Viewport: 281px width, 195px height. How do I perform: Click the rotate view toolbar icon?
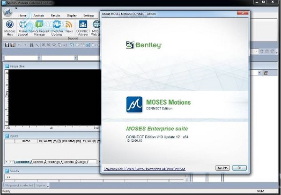[x=59, y=45]
